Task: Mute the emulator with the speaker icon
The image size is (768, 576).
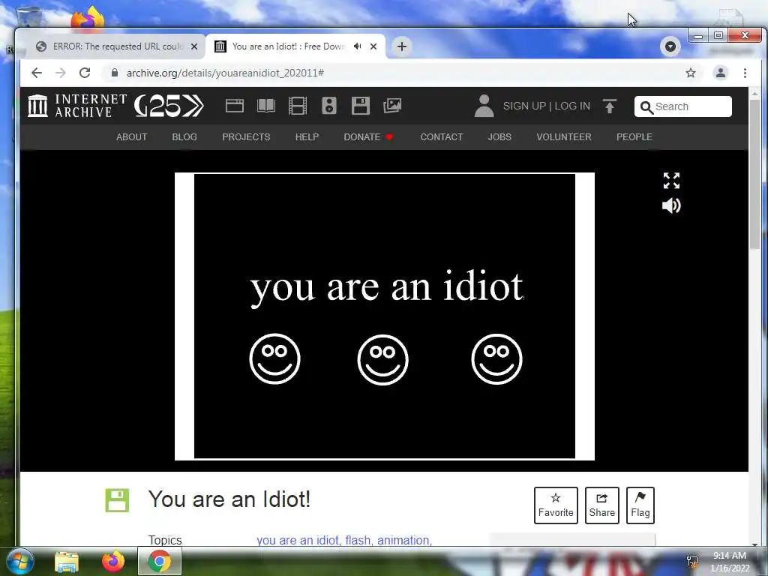Action: pyautogui.click(x=671, y=205)
